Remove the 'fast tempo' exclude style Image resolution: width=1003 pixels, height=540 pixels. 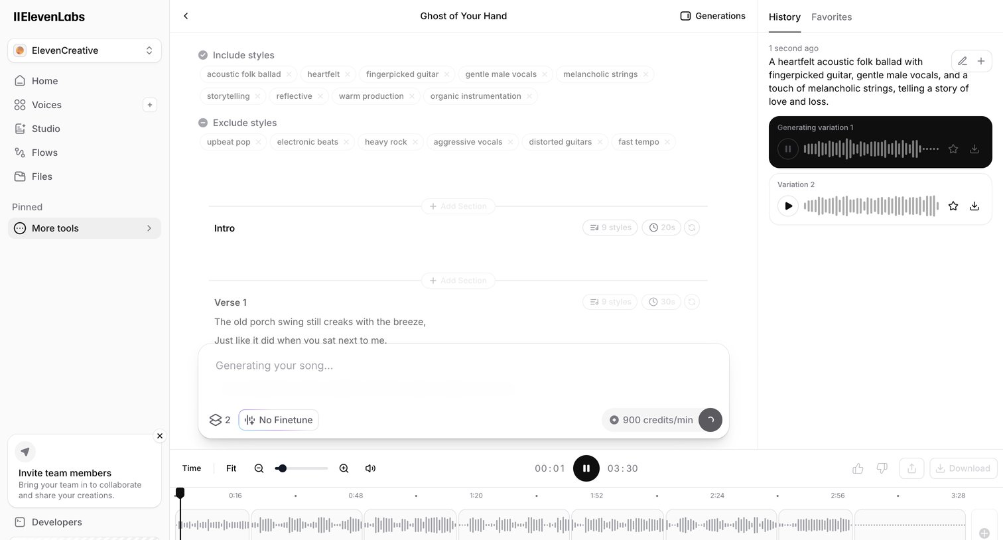point(667,142)
